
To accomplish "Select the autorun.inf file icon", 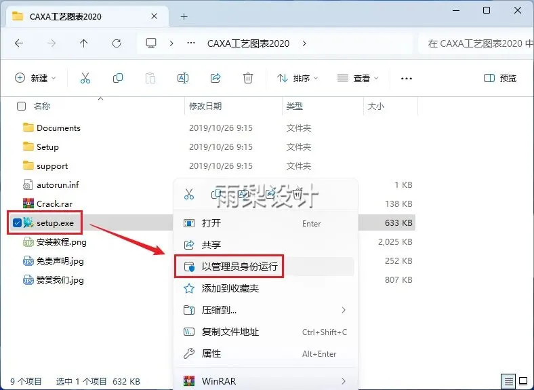I will 28,184.
